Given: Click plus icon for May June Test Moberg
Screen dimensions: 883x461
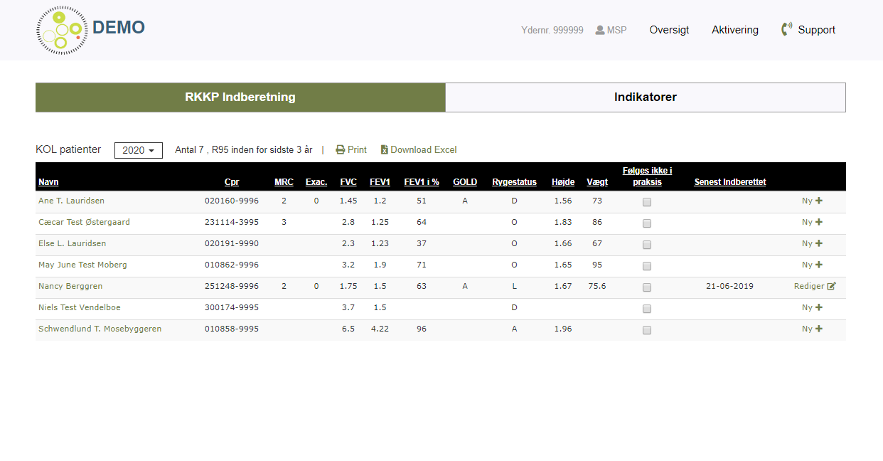Looking at the screenshot, I should tap(819, 265).
